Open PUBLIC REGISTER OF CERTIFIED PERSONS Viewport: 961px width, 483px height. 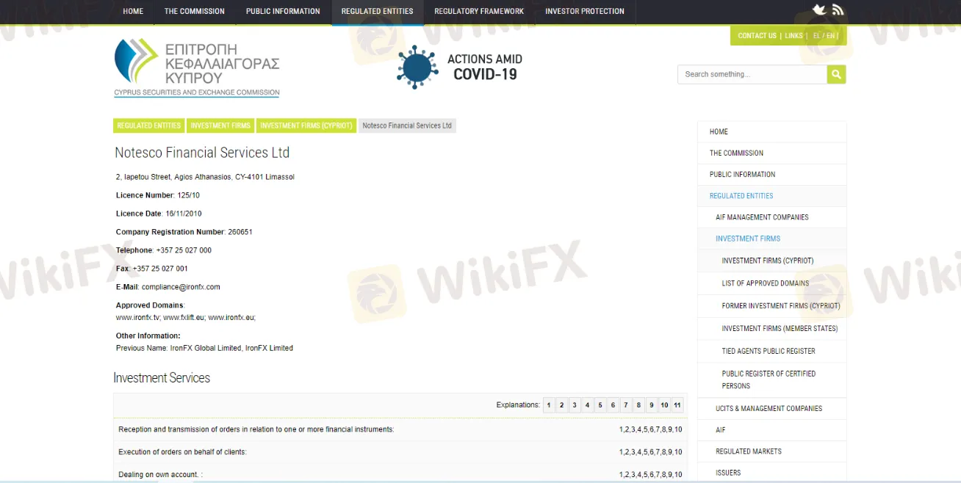point(771,379)
